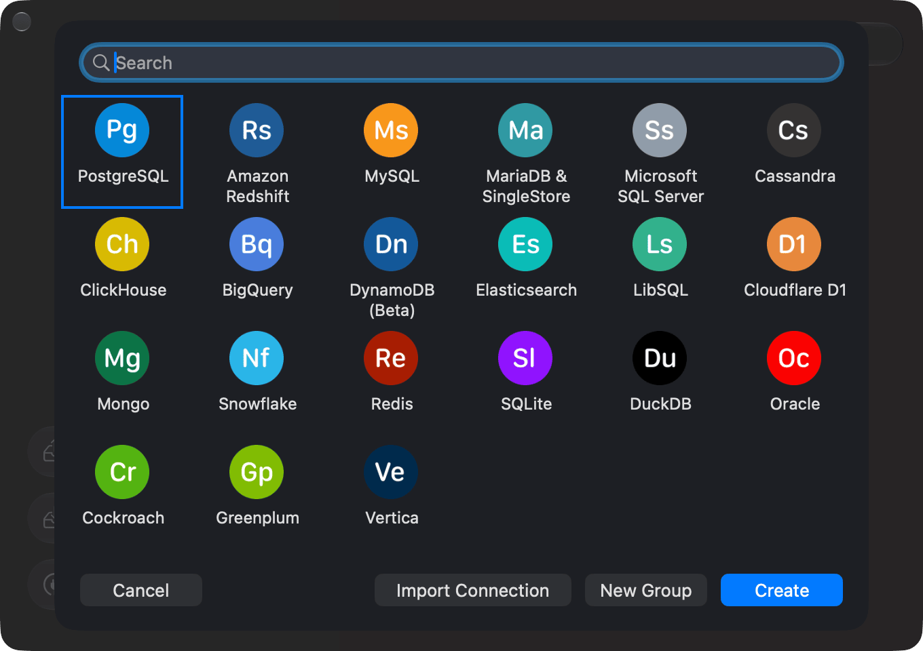This screenshot has height=651, width=923.
Task: Pick the Cockroach icon
Action: click(x=122, y=472)
